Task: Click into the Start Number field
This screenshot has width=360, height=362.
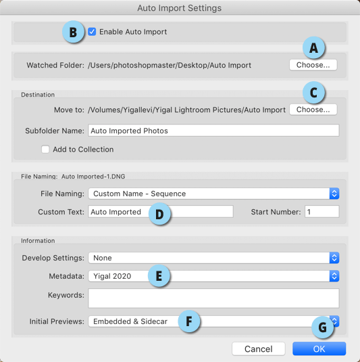Action: pos(322,212)
